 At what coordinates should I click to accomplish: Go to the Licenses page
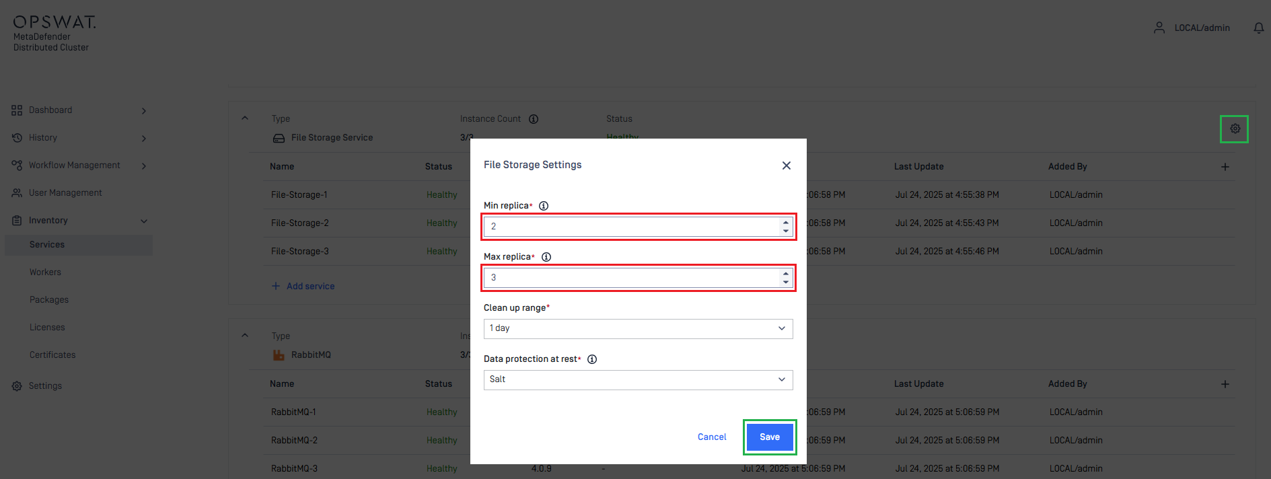47,328
